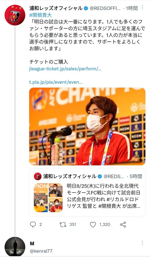Open the share icon menu

[123, 224]
